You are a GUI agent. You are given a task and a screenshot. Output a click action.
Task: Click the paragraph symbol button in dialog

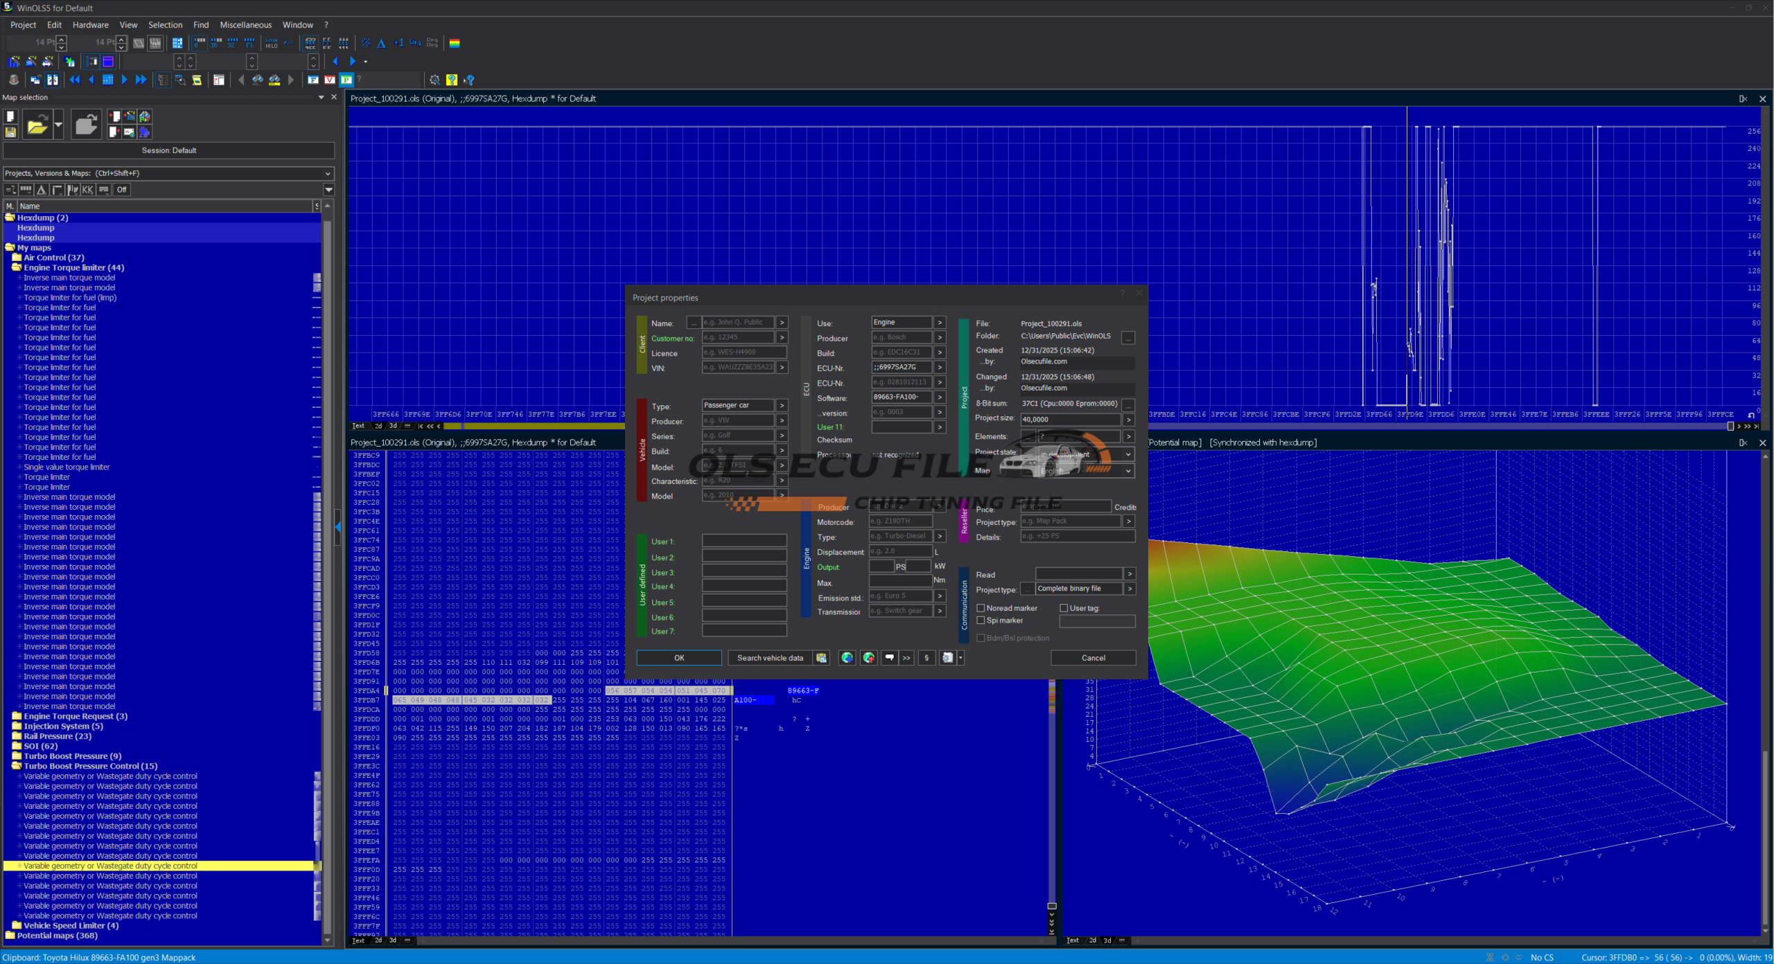[926, 658]
